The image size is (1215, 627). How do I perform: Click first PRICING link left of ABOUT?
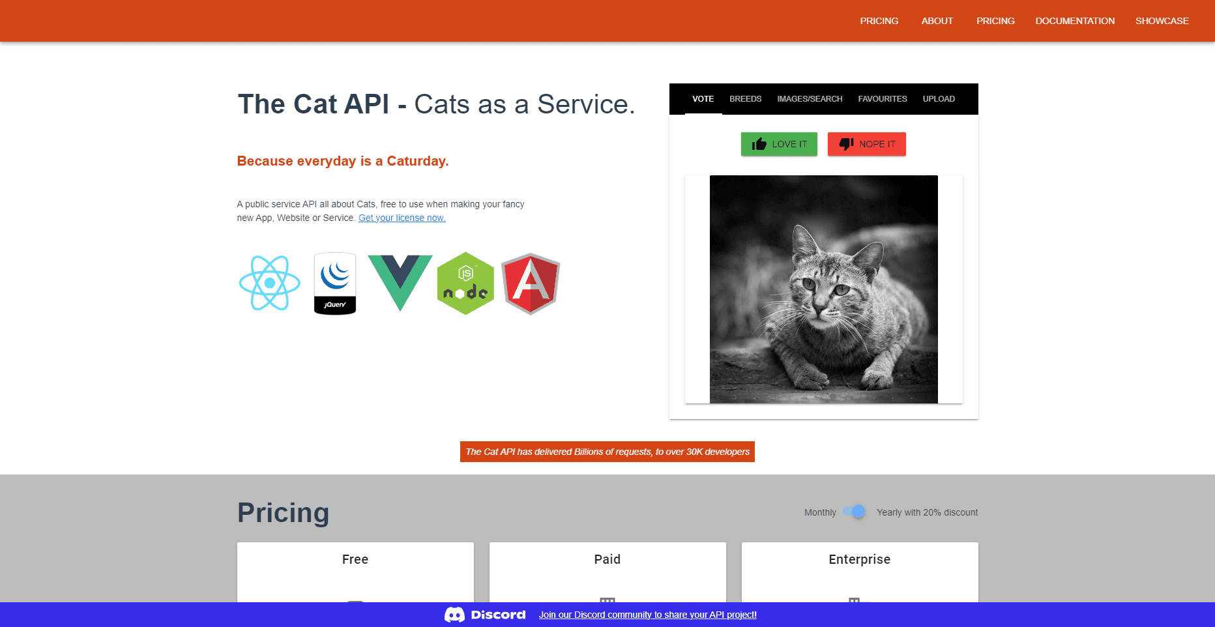(x=879, y=21)
